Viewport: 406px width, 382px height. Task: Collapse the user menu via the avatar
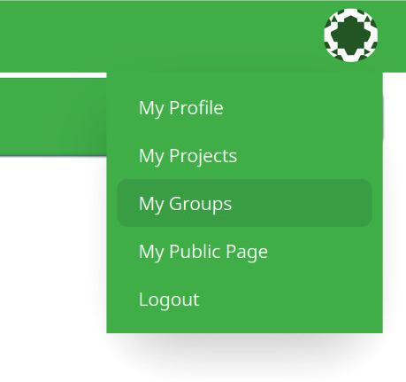[x=350, y=35]
